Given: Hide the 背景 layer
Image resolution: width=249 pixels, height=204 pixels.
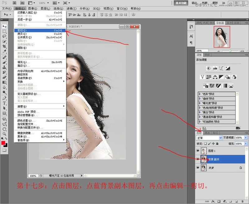Looking at the screenshot, I should coord(198,167).
